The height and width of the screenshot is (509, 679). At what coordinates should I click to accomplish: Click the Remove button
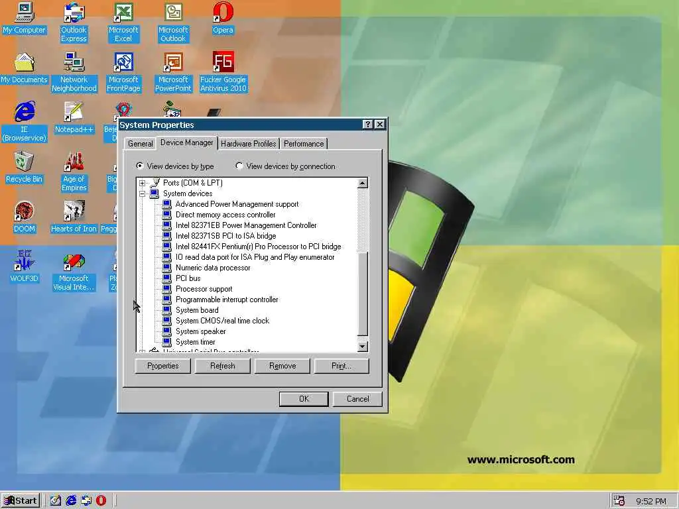282,366
